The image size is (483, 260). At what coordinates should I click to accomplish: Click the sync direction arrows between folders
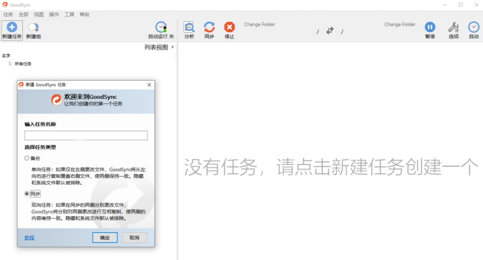click(330, 31)
